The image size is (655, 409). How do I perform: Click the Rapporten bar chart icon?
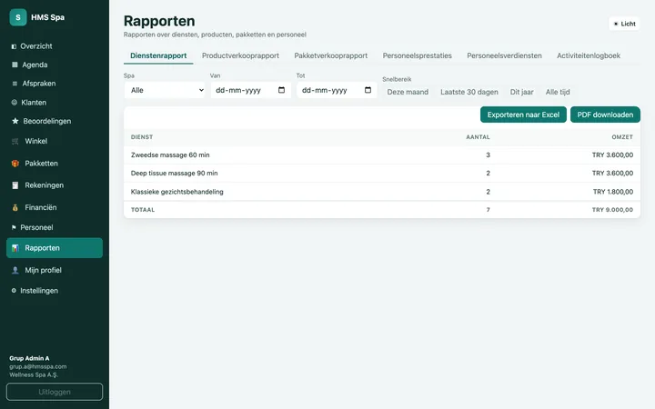pyautogui.click(x=15, y=248)
